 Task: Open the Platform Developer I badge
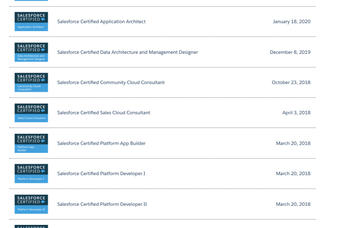coord(31,174)
